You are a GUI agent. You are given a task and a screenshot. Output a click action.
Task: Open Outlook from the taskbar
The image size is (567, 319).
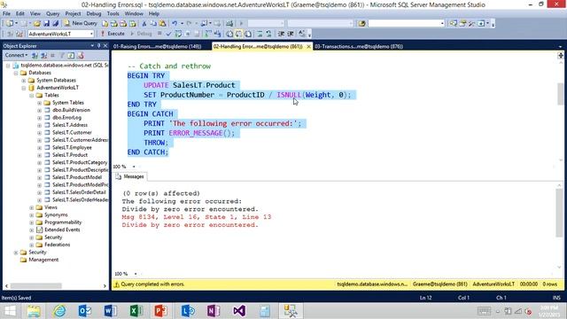tap(85, 311)
